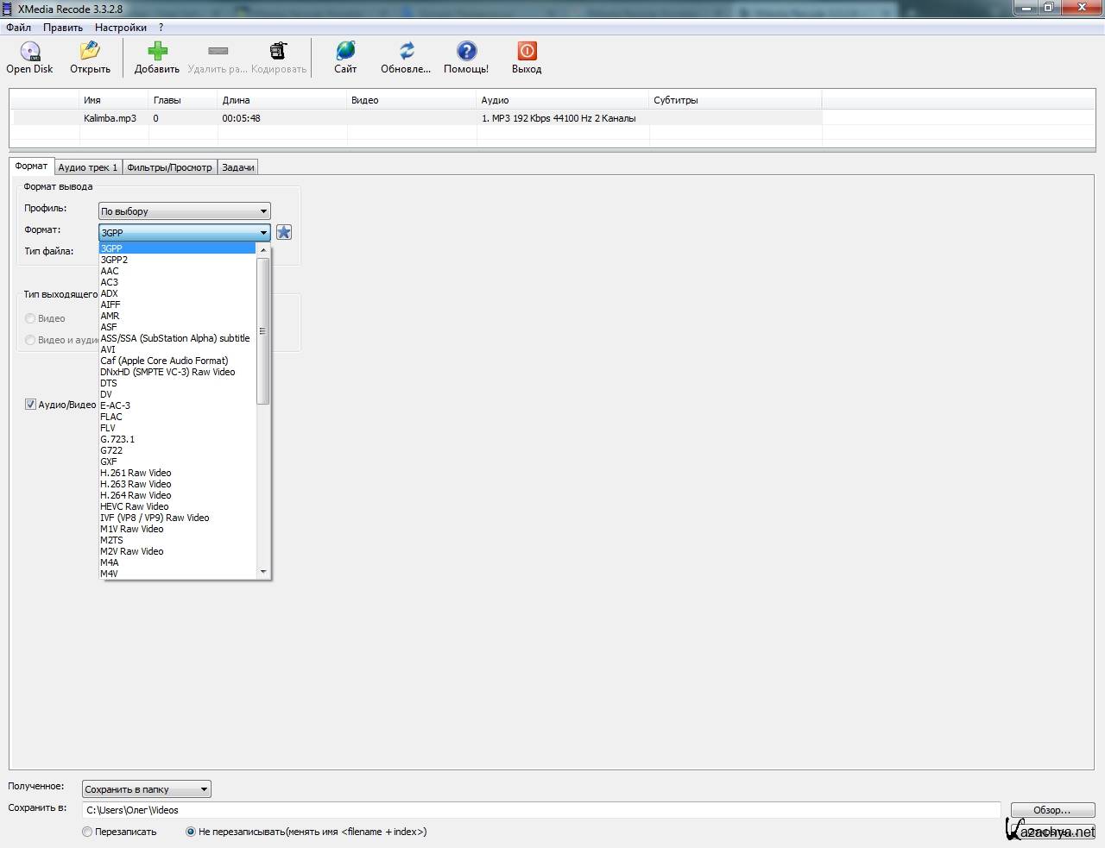Click the format list scrollbar down arrow
1105x848 pixels.
[x=263, y=571]
